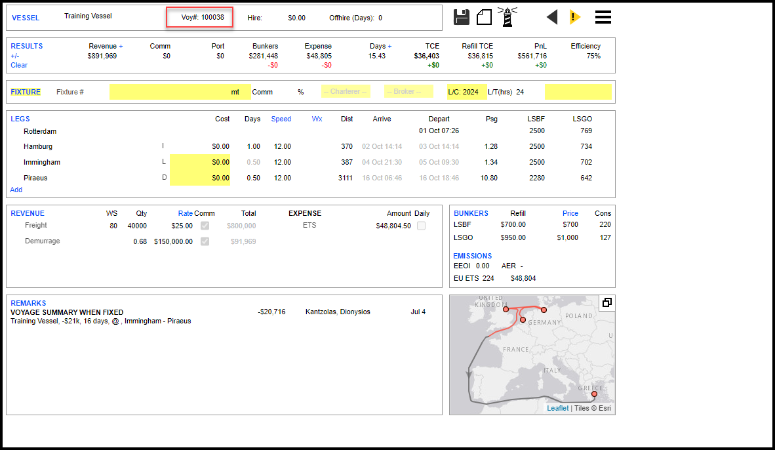This screenshot has width=775, height=450.
Task: Open the L/C 2024 year selector
Action: [x=466, y=92]
